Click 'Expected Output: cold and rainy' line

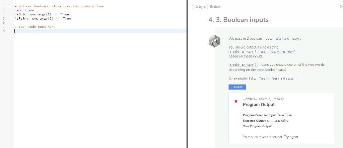pos(266,121)
